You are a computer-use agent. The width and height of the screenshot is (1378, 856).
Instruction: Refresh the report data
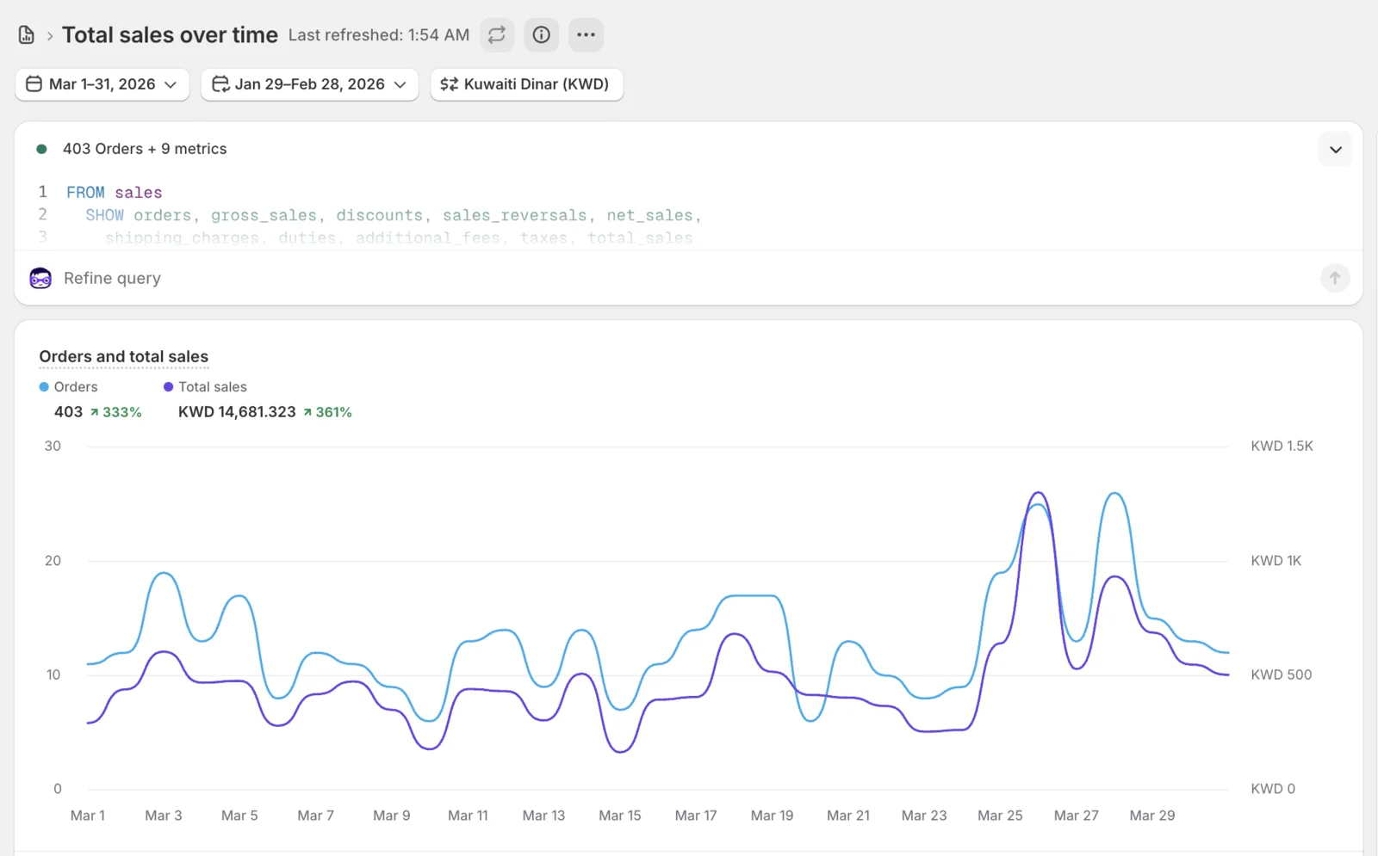tap(497, 35)
